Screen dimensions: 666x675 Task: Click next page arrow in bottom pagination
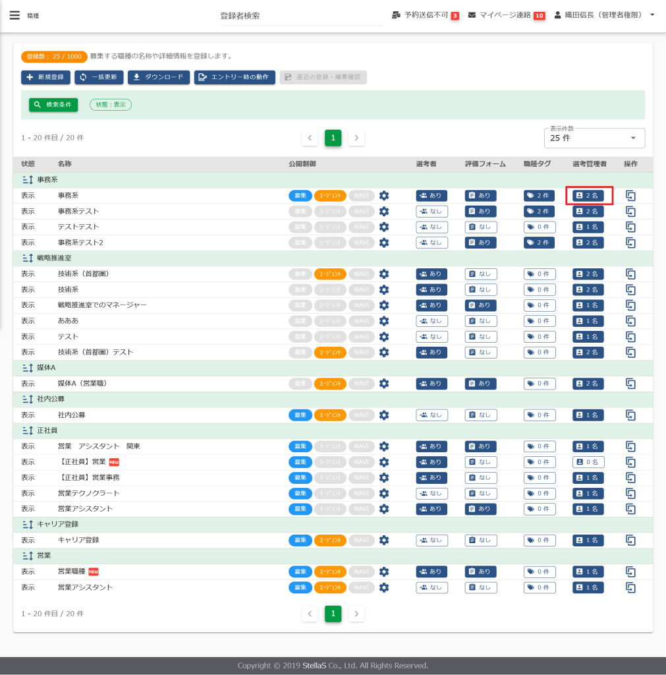click(356, 614)
